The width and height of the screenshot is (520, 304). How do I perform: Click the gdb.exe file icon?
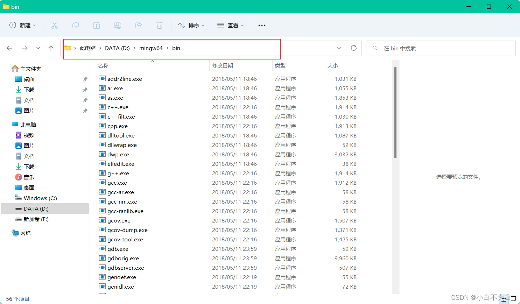[102, 249]
